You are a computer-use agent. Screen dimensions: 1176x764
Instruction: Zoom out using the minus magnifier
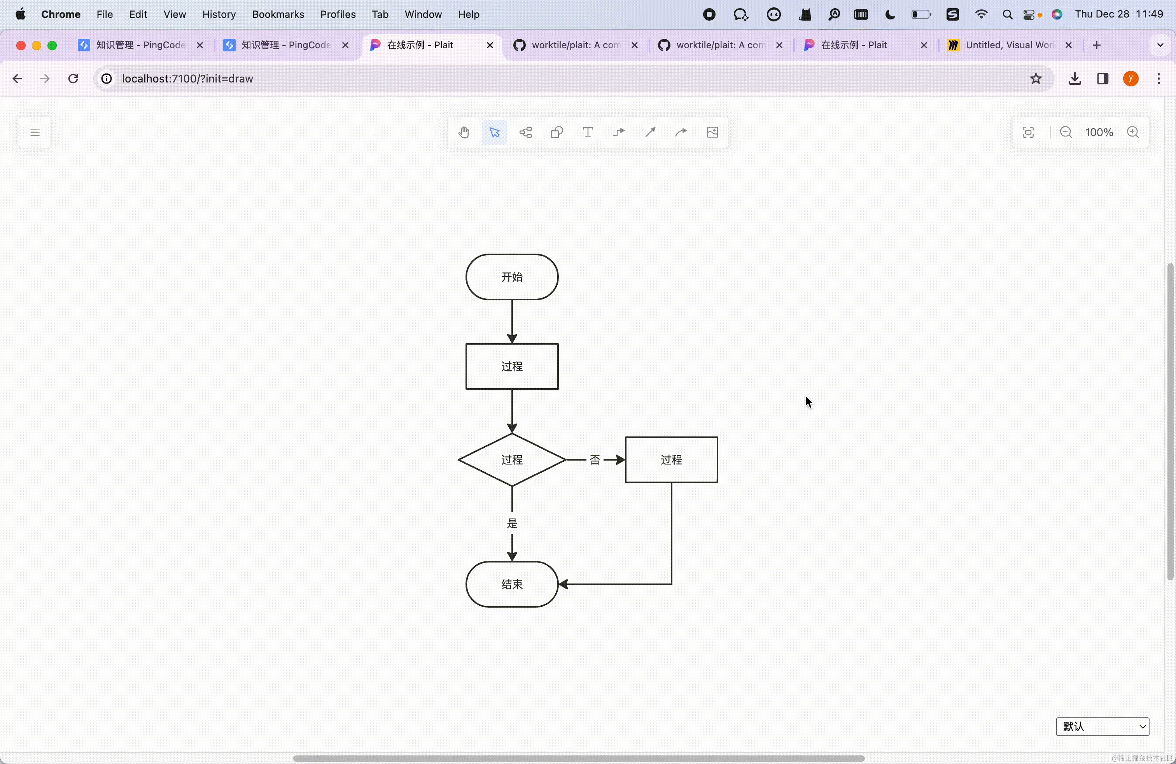1066,132
